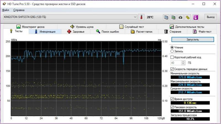The height and width of the screenshot is (124, 221).
Task: Click the Выход exit button
Action: [211, 17]
